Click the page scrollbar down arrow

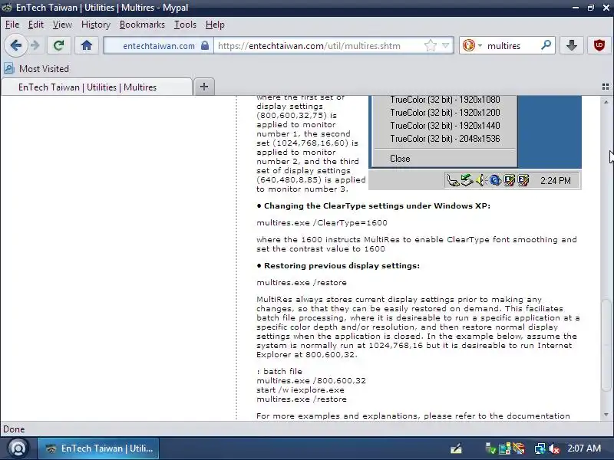606,415
